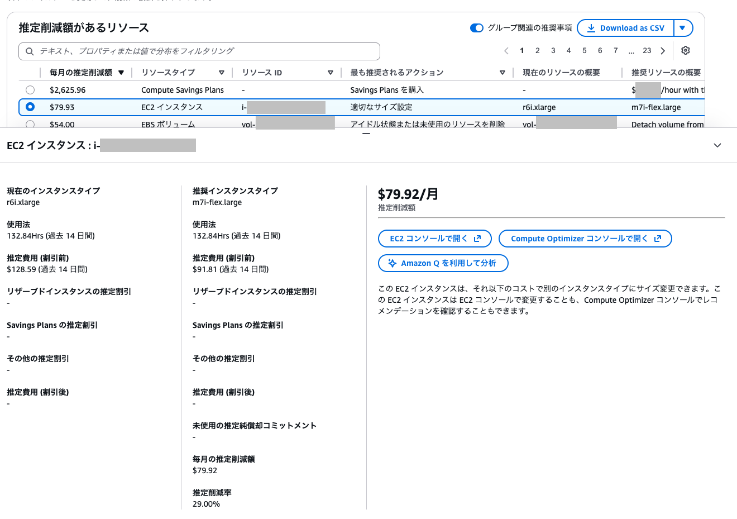Jump to page 23 of results
The width and height of the screenshot is (737, 519).
point(647,51)
